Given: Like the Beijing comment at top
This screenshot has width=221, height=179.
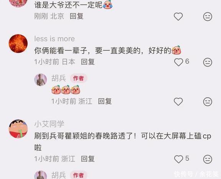Looking at the screenshot, I should (x=178, y=16).
